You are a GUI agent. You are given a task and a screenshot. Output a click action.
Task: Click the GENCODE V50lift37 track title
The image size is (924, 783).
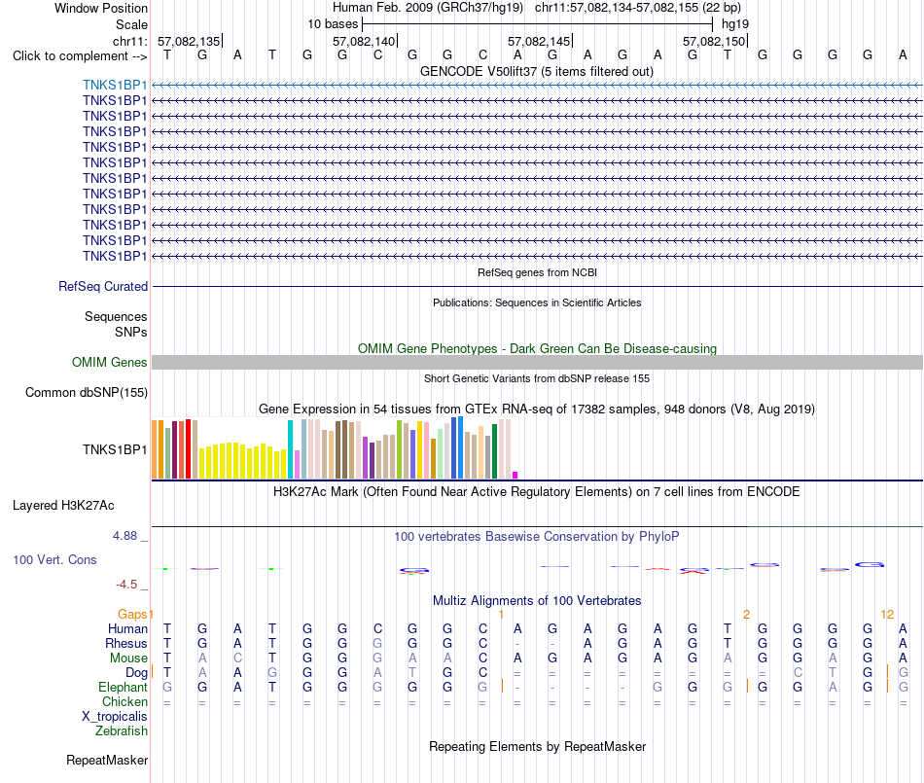537,71
